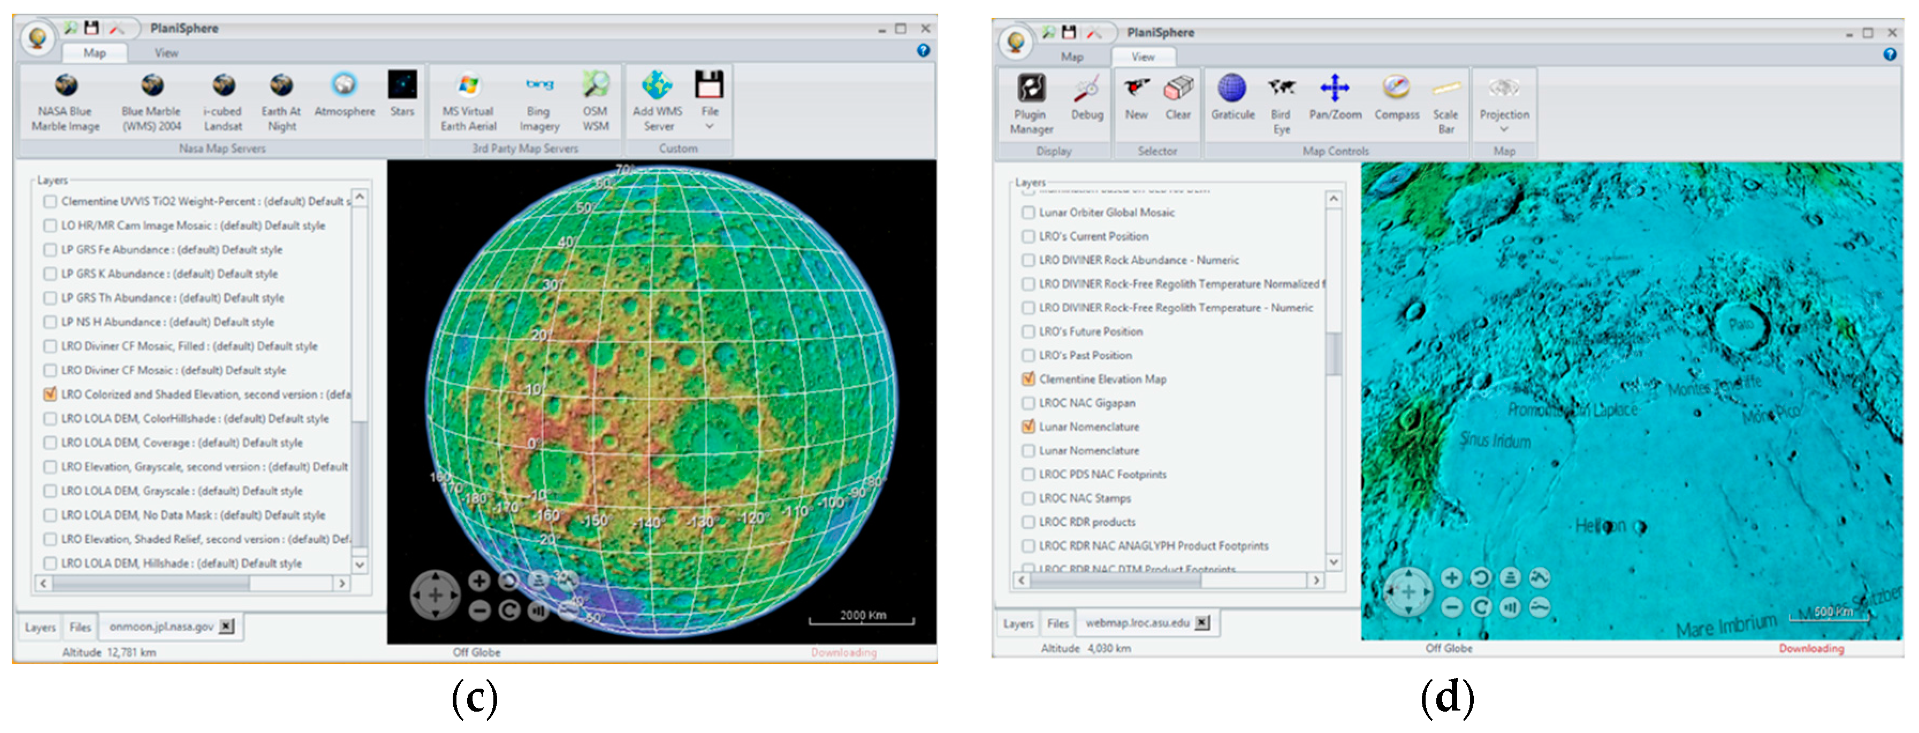
Task: Click the pan navigation pad on right map
Action: click(1408, 592)
